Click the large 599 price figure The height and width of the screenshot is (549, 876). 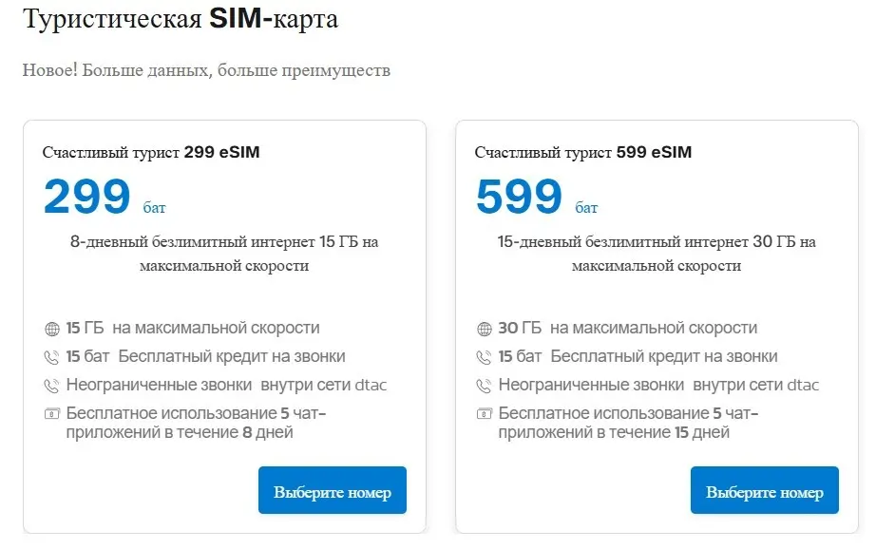[x=519, y=197]
